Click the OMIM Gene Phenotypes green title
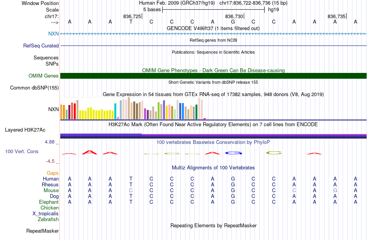Screen dimensions: 367x240 click(213, 70)
